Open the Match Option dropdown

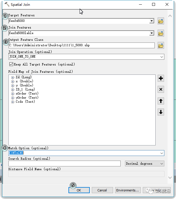[x=162, y=153]
